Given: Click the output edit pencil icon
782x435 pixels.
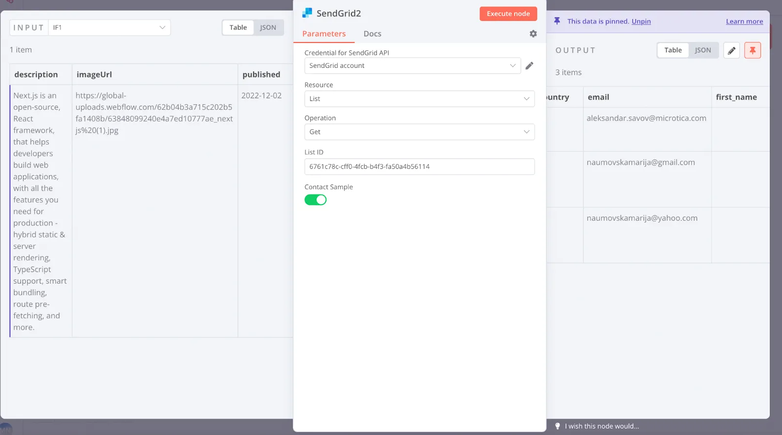Looking at the screenshot, I should (x=732, y=50).
